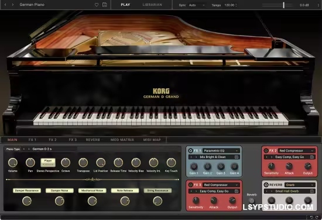
Task: Open the more options menu at top right
Action: tap(318, 5)
